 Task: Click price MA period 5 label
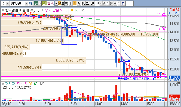pyautogui.click(x=61, y=10)
